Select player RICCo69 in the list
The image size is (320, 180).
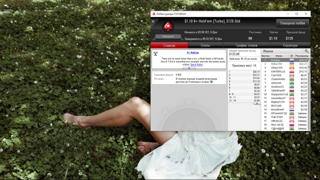(284, 106)
